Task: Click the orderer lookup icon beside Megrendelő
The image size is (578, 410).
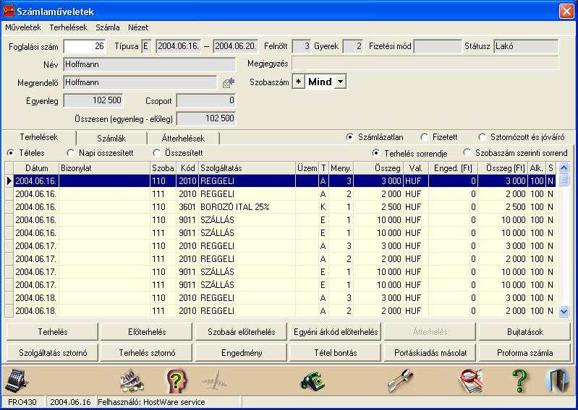Action: 229,83
